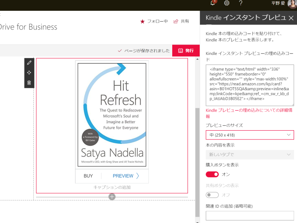Viewport: 297px width, 223px height.
Task: Click the trash delete web part icon
Action: click(x=29, y=82)
